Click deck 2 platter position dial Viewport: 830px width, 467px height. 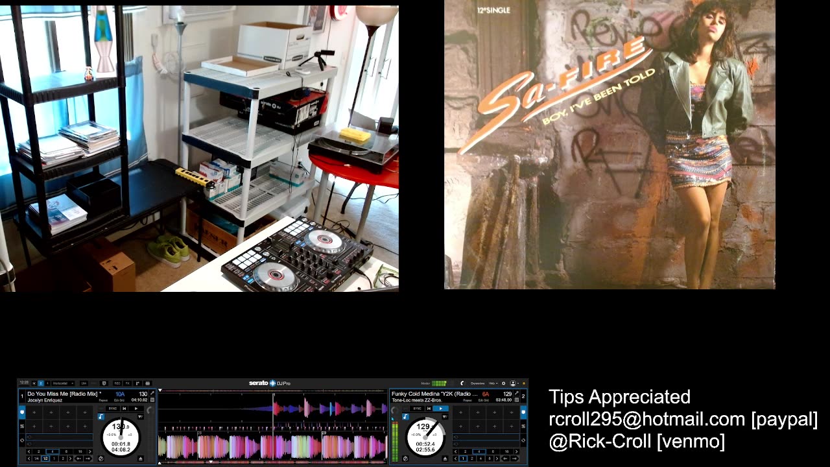coord(425,437)
